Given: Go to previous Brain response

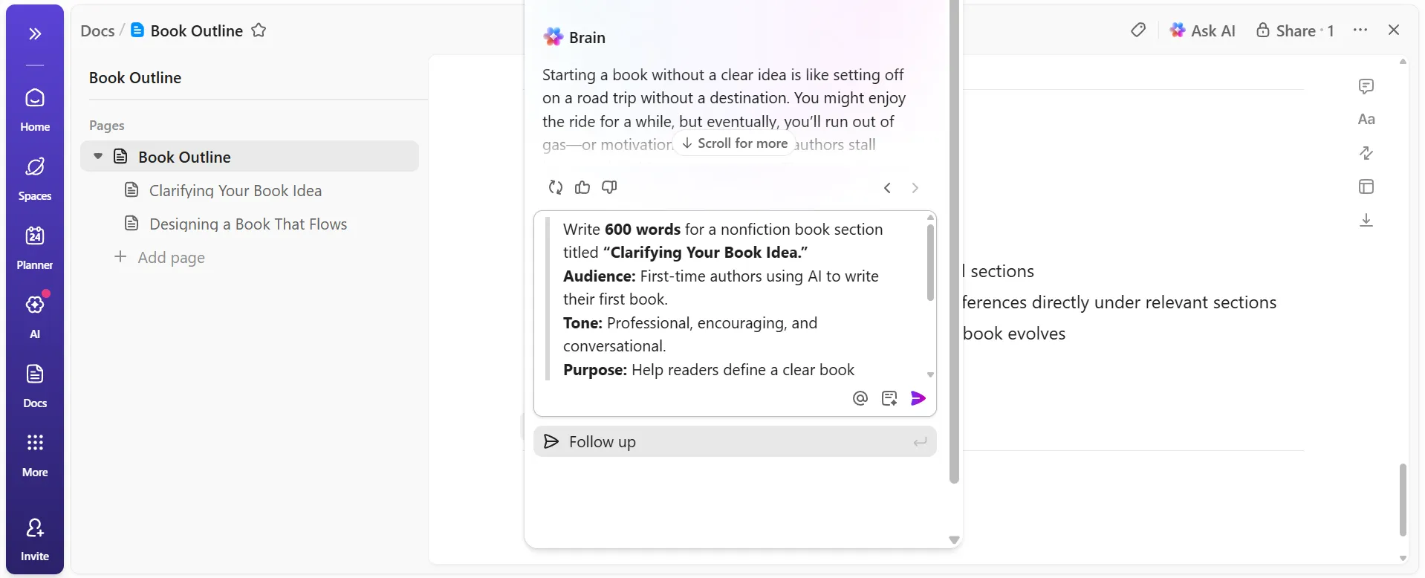Looking at the screenshot, I should 887,188.
